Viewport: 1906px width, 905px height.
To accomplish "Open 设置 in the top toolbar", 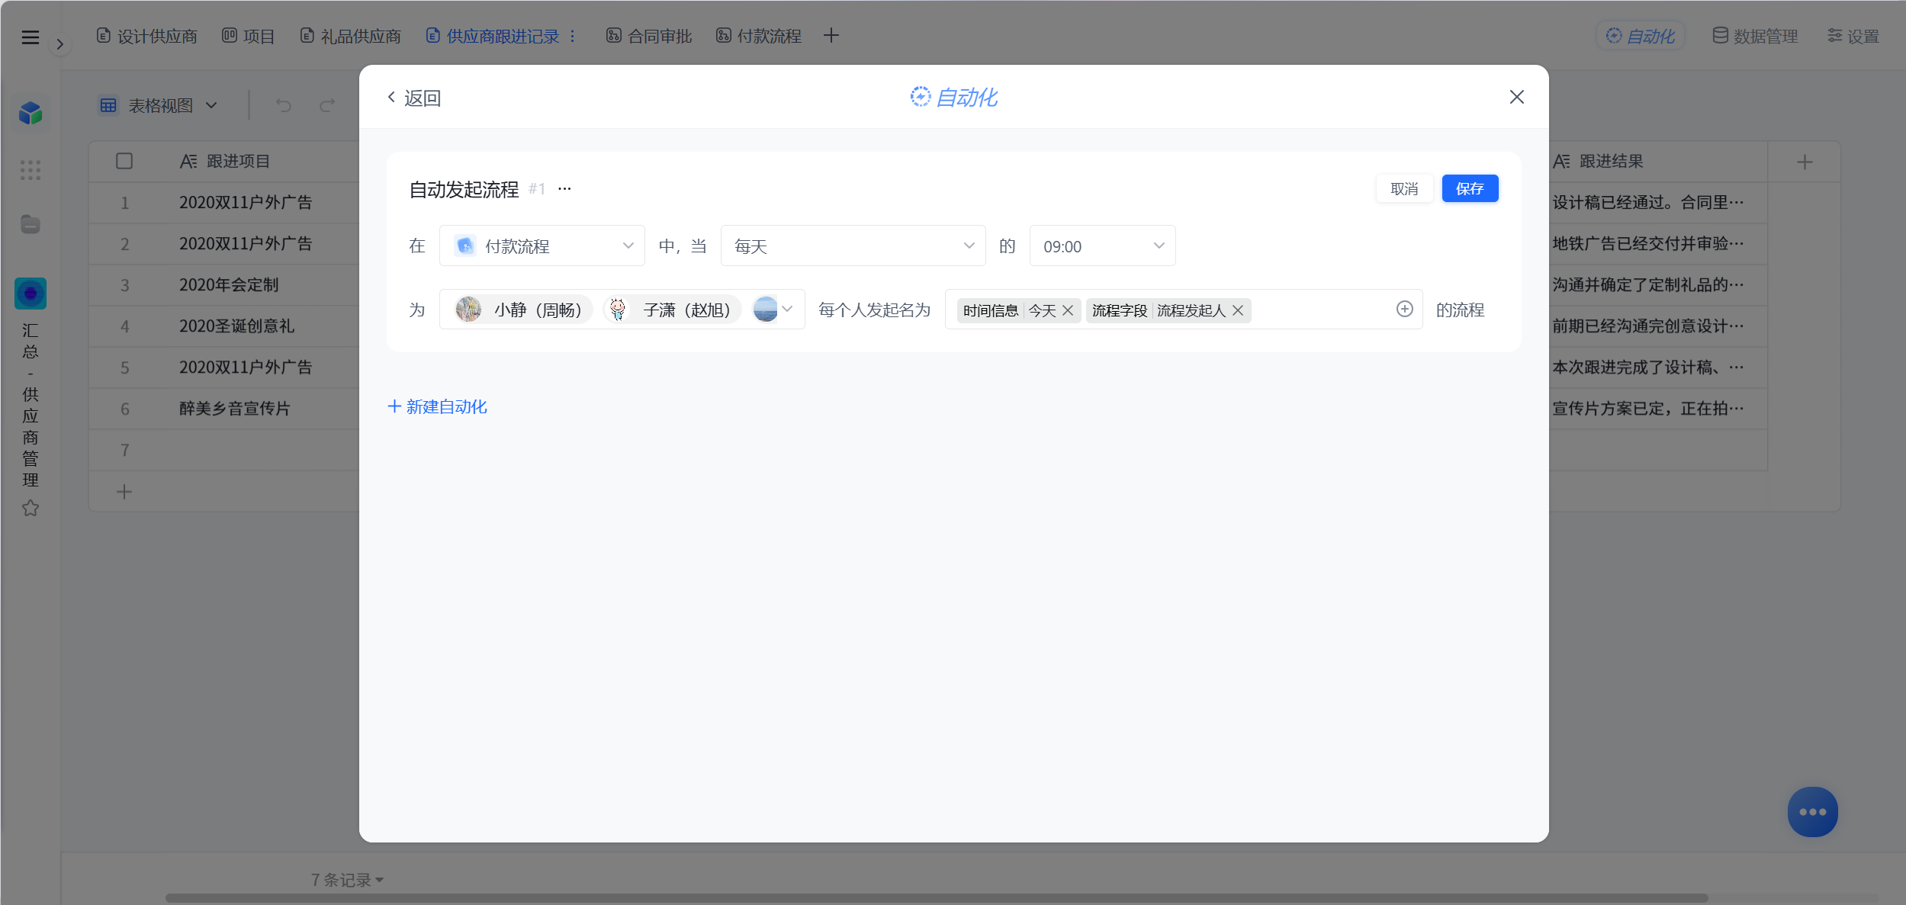I will coord(1853,36).
